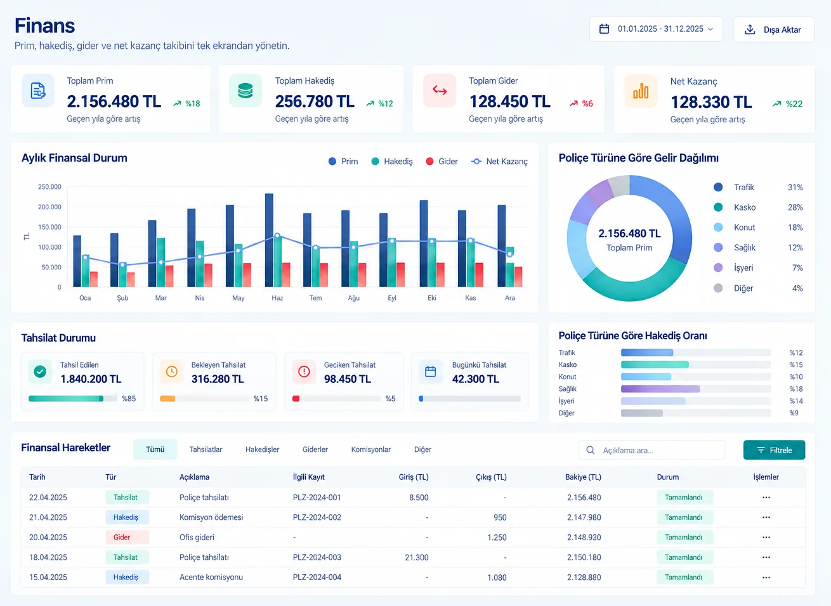Open actions menu for 22.04.2025 row
Image resolution: width=831 pixels, height=606 pixels.
pyautogui.click(x=766, y=498)
